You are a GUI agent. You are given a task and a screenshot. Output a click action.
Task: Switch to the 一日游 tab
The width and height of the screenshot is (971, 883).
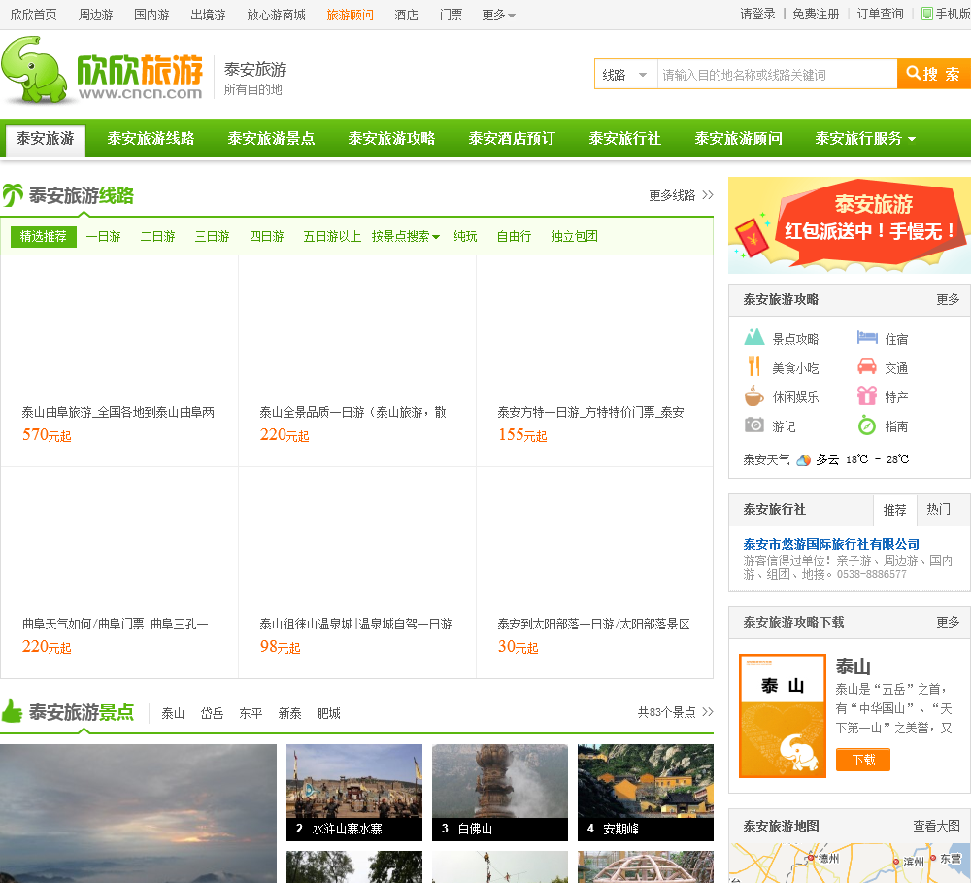tap(104, 236)
